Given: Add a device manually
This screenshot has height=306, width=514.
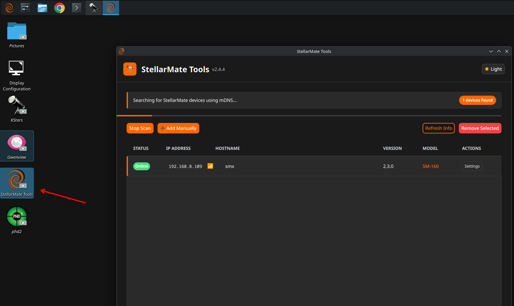Looking at the screenshot, I should tap(178, 128).
